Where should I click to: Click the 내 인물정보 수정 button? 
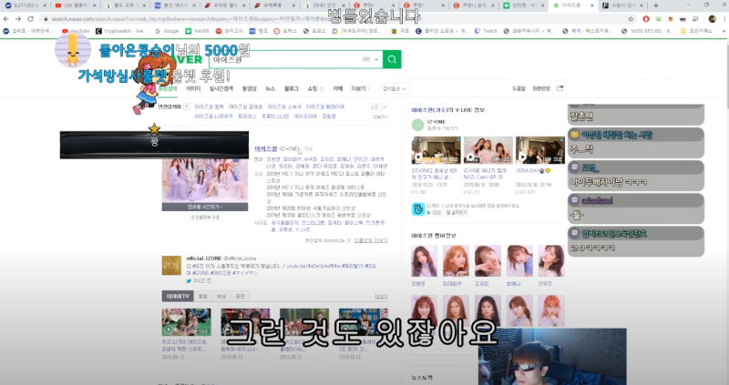(205, 218)
